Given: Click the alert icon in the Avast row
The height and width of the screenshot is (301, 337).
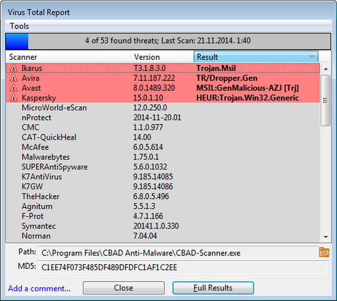Looking at the screenshot, I should click(x=14, y=88).
